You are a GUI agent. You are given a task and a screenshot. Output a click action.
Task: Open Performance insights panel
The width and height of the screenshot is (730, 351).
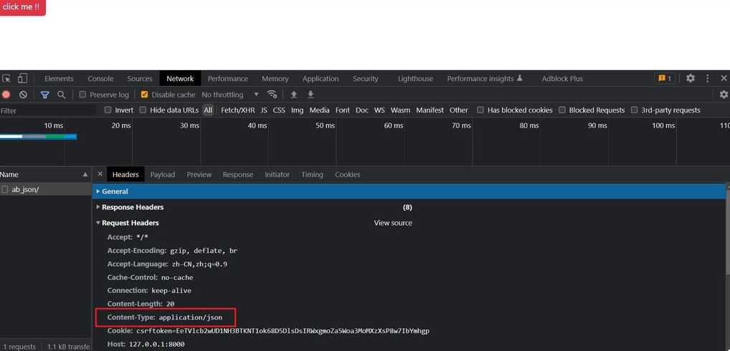pyautogui.click(x=485, y=79)
